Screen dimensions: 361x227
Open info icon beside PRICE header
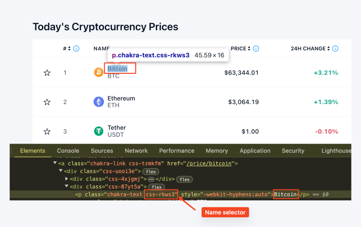(x=256, y=49)
